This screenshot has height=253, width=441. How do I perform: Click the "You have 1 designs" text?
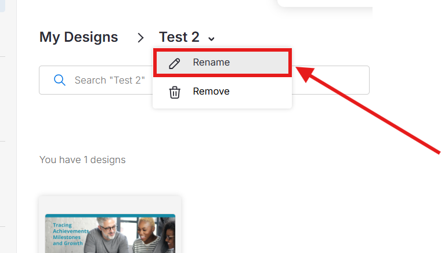82,160
